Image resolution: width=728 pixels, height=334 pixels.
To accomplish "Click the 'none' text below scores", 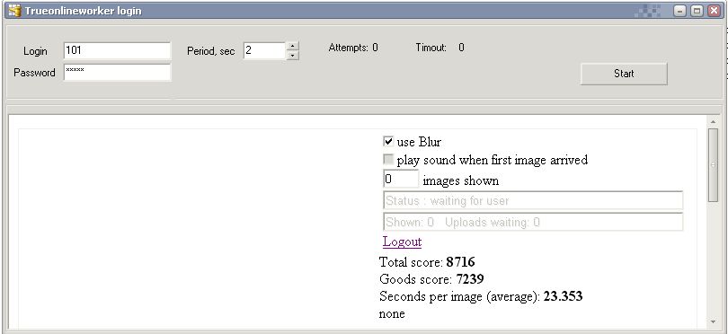I will click(x=392, y=314).
